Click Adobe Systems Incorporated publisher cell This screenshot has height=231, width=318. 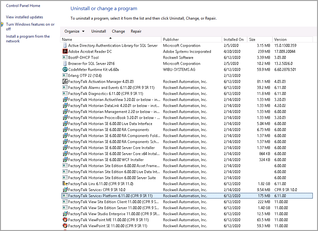pos(187,51)
